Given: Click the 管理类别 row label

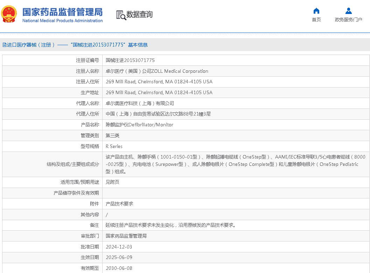Looking at the screenshot, I should [90, 136].
